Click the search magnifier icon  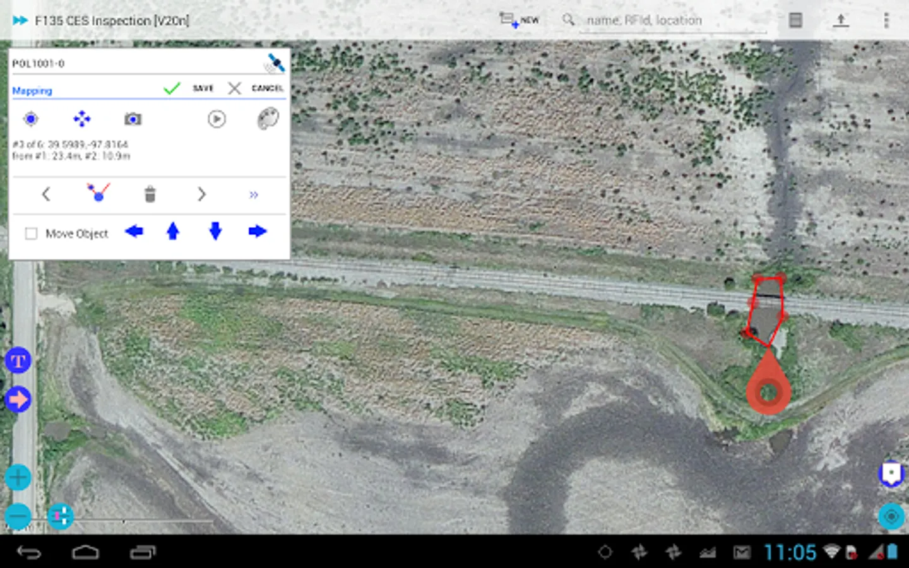click(568, 20)
